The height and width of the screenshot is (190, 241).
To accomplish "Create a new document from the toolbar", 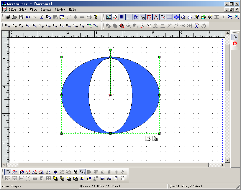I will 8,17.
